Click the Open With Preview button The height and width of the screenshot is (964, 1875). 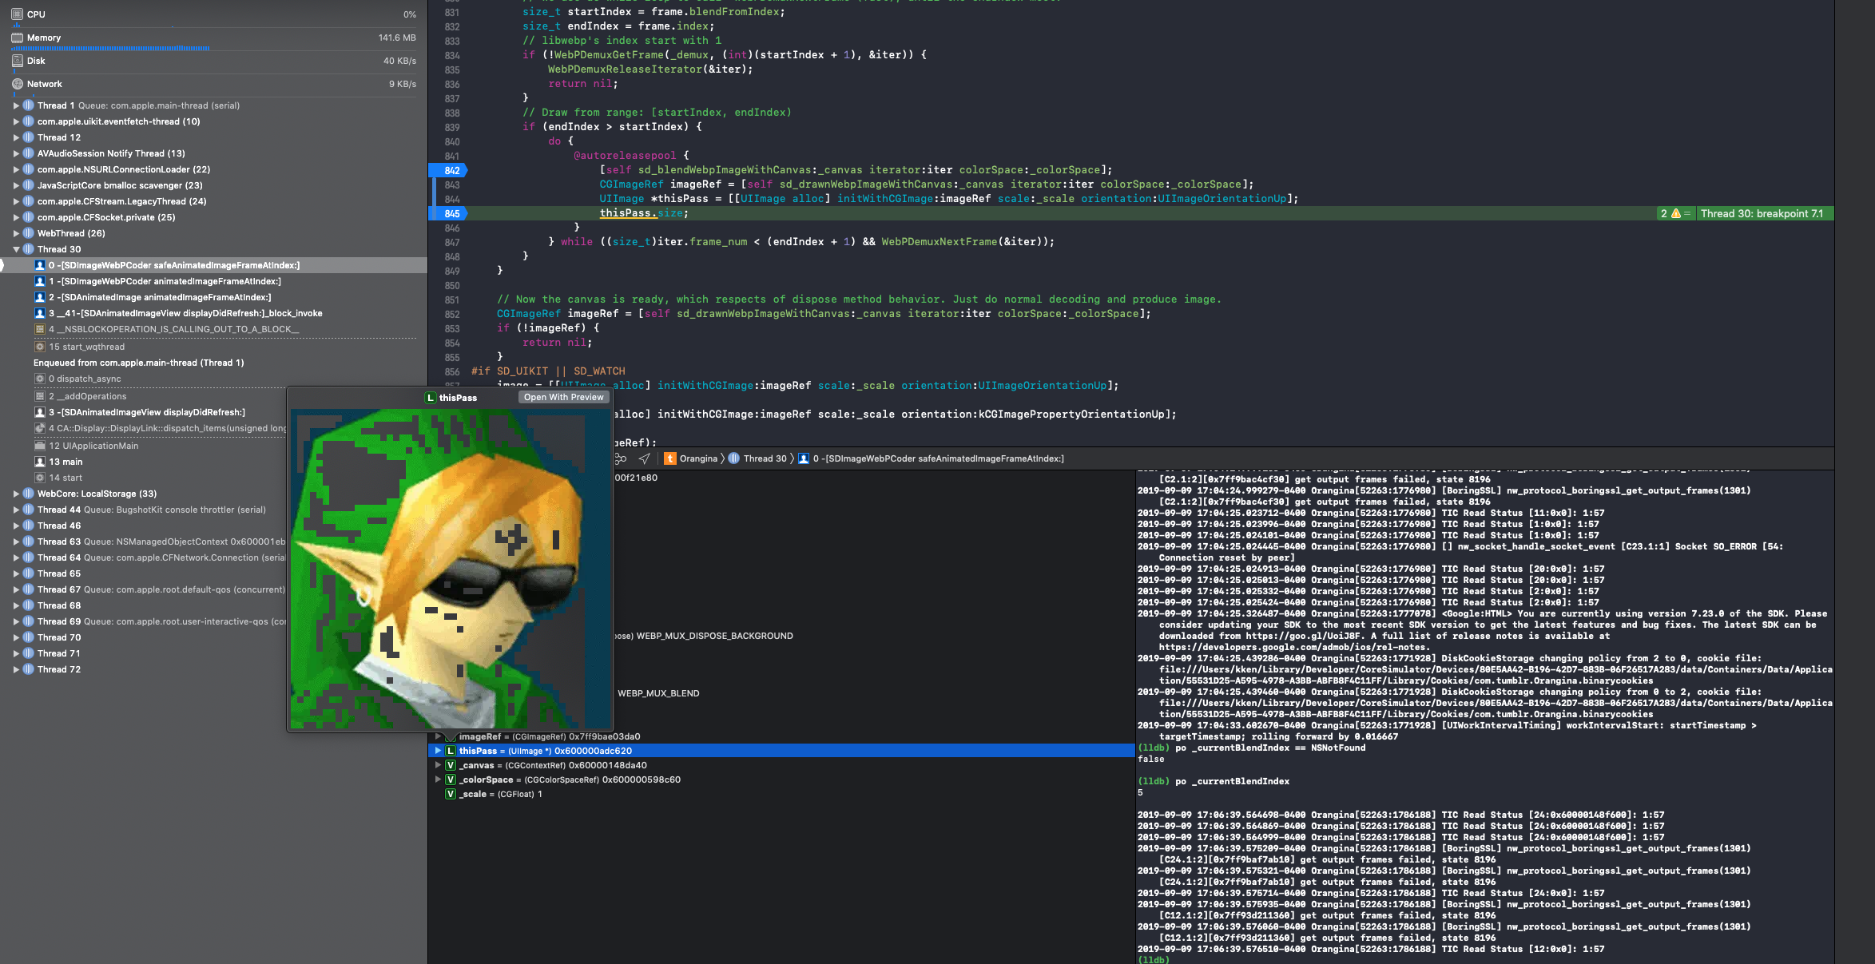(563, 397)
